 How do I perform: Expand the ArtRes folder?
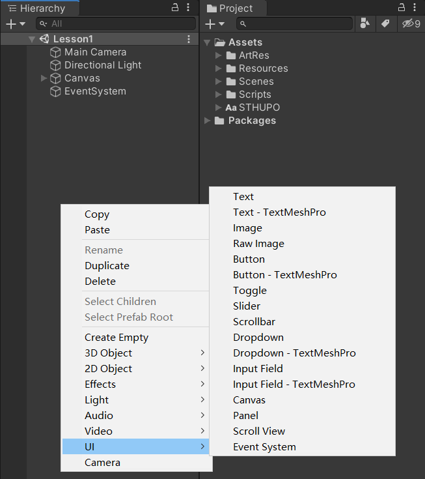point(218,55)
